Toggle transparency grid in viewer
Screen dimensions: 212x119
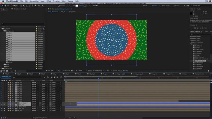pyautogui.click(x=91, y=71)
